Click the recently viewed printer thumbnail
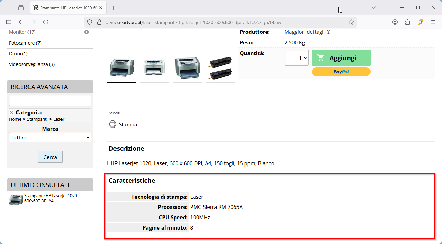The image size is (442, 244). 16,200
